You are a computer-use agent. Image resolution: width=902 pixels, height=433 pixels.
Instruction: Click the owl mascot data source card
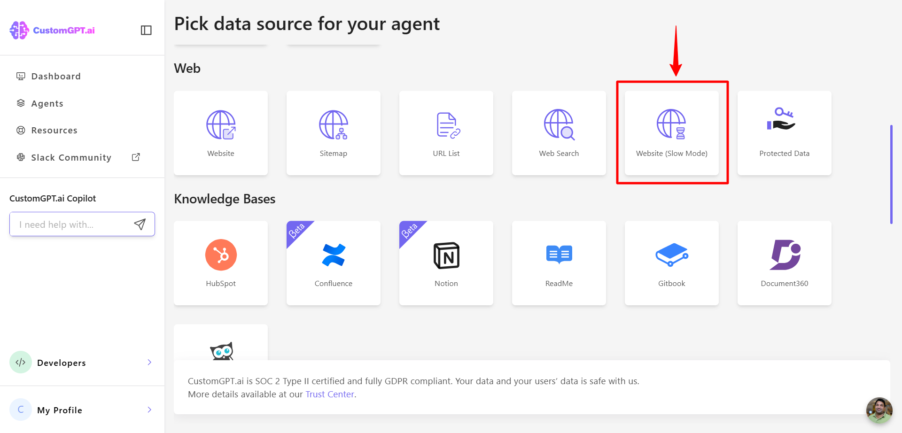(221, 342)
